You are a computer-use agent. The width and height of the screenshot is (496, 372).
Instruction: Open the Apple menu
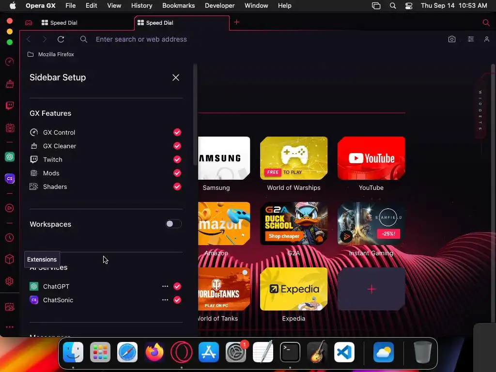click(13, 6)
